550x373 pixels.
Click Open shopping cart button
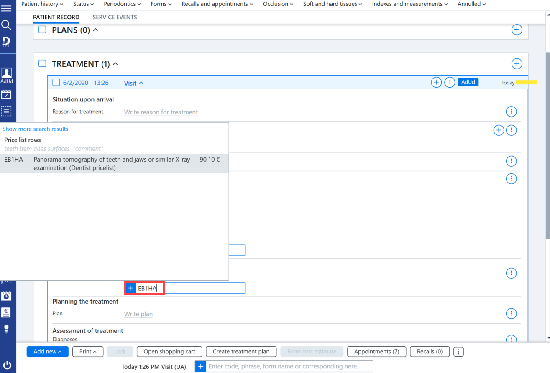[x=169, y=352]
